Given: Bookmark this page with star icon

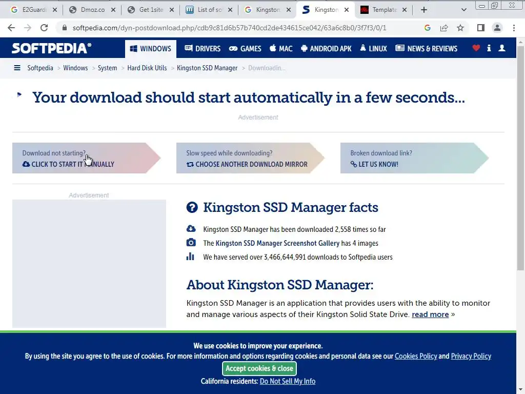Looking at the screenshot, I should click(460, 28).
